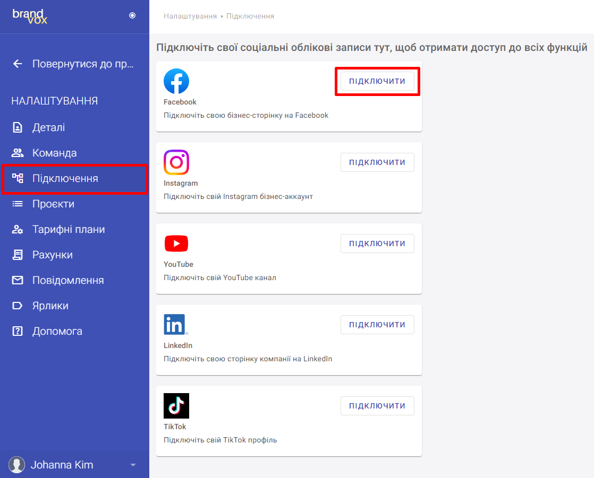
Task: Open the Рахунки menu item
Action: click(74, 255)
